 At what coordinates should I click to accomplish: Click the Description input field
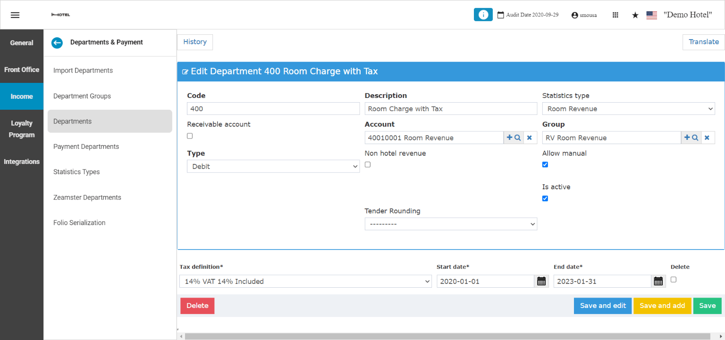pos(451,109)
